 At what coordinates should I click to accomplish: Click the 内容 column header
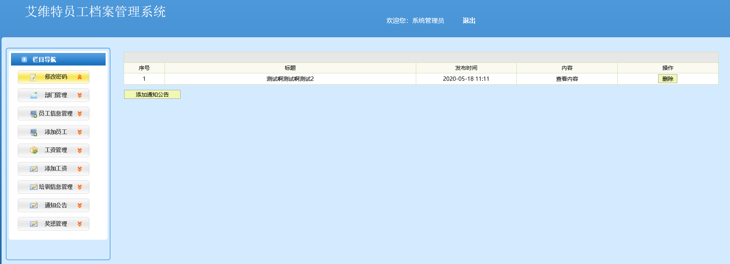567,68
